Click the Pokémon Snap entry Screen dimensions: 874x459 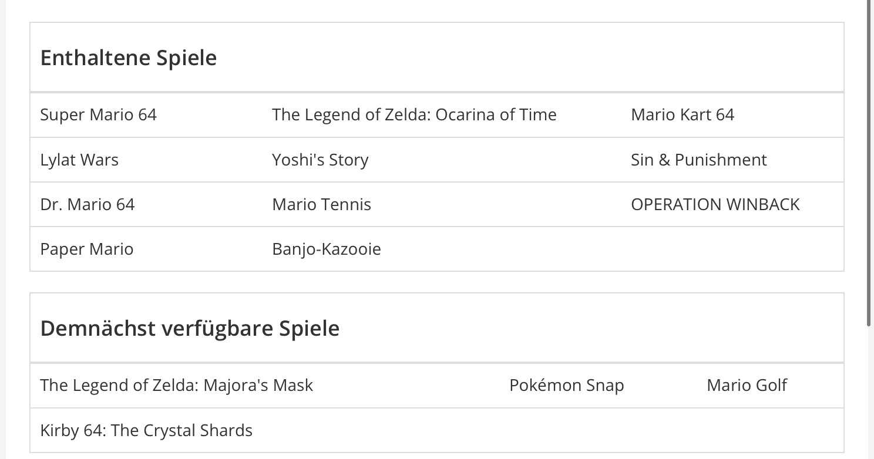point(566,385)
